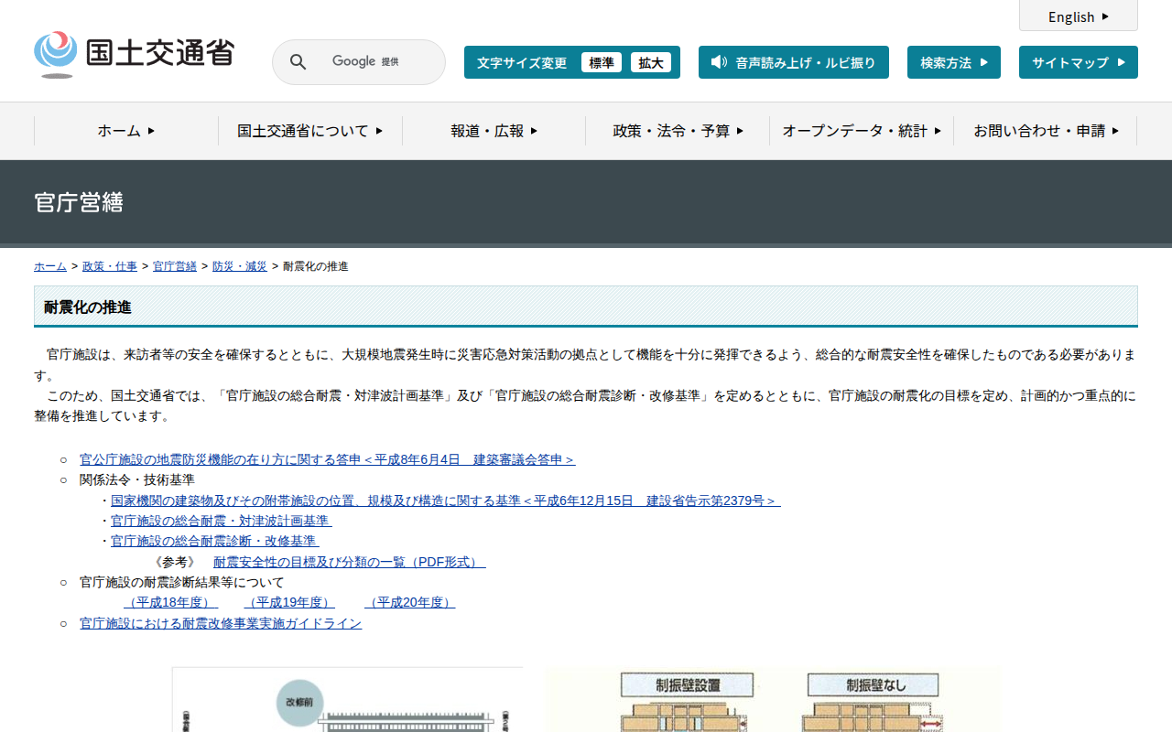Viewport: 1172px width, 732px height.
Task: Open 音声読み上げ・ルビ振り
Action: tap(794, 62)
